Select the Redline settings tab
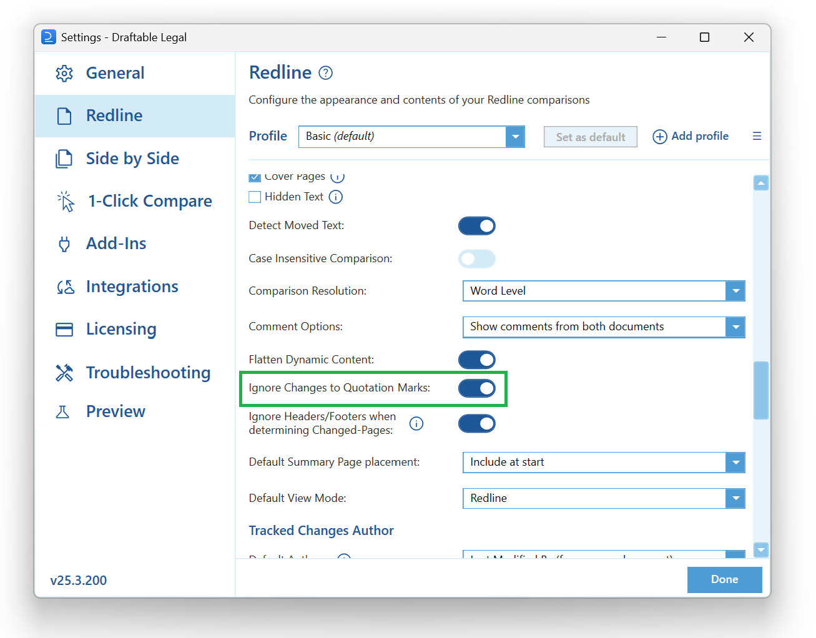This screenshot has height=638, width=816. point(135,116)
